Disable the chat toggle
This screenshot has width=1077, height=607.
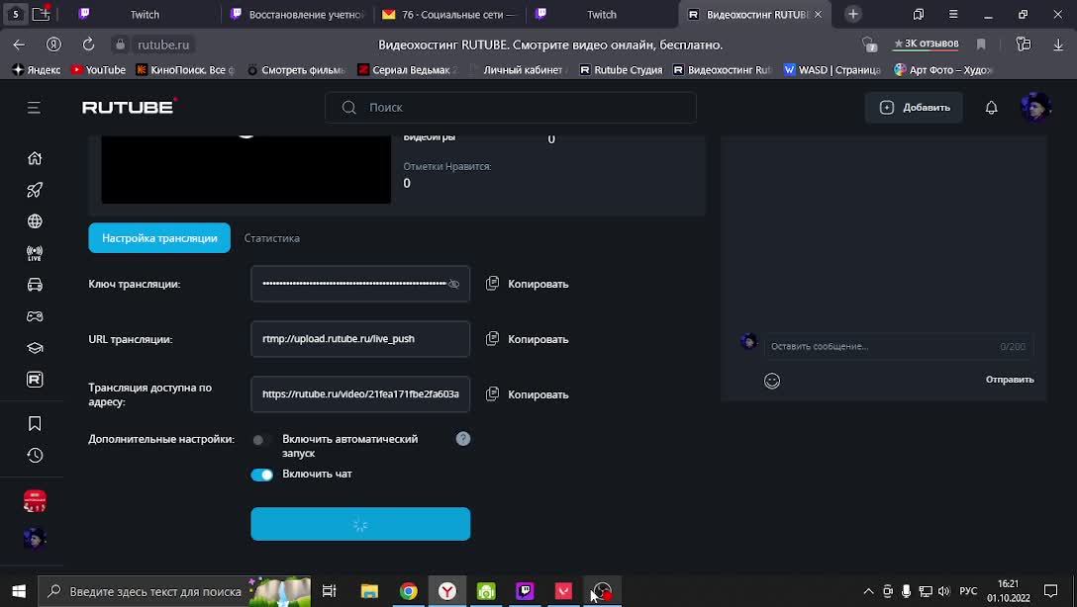tap(261, 475)
